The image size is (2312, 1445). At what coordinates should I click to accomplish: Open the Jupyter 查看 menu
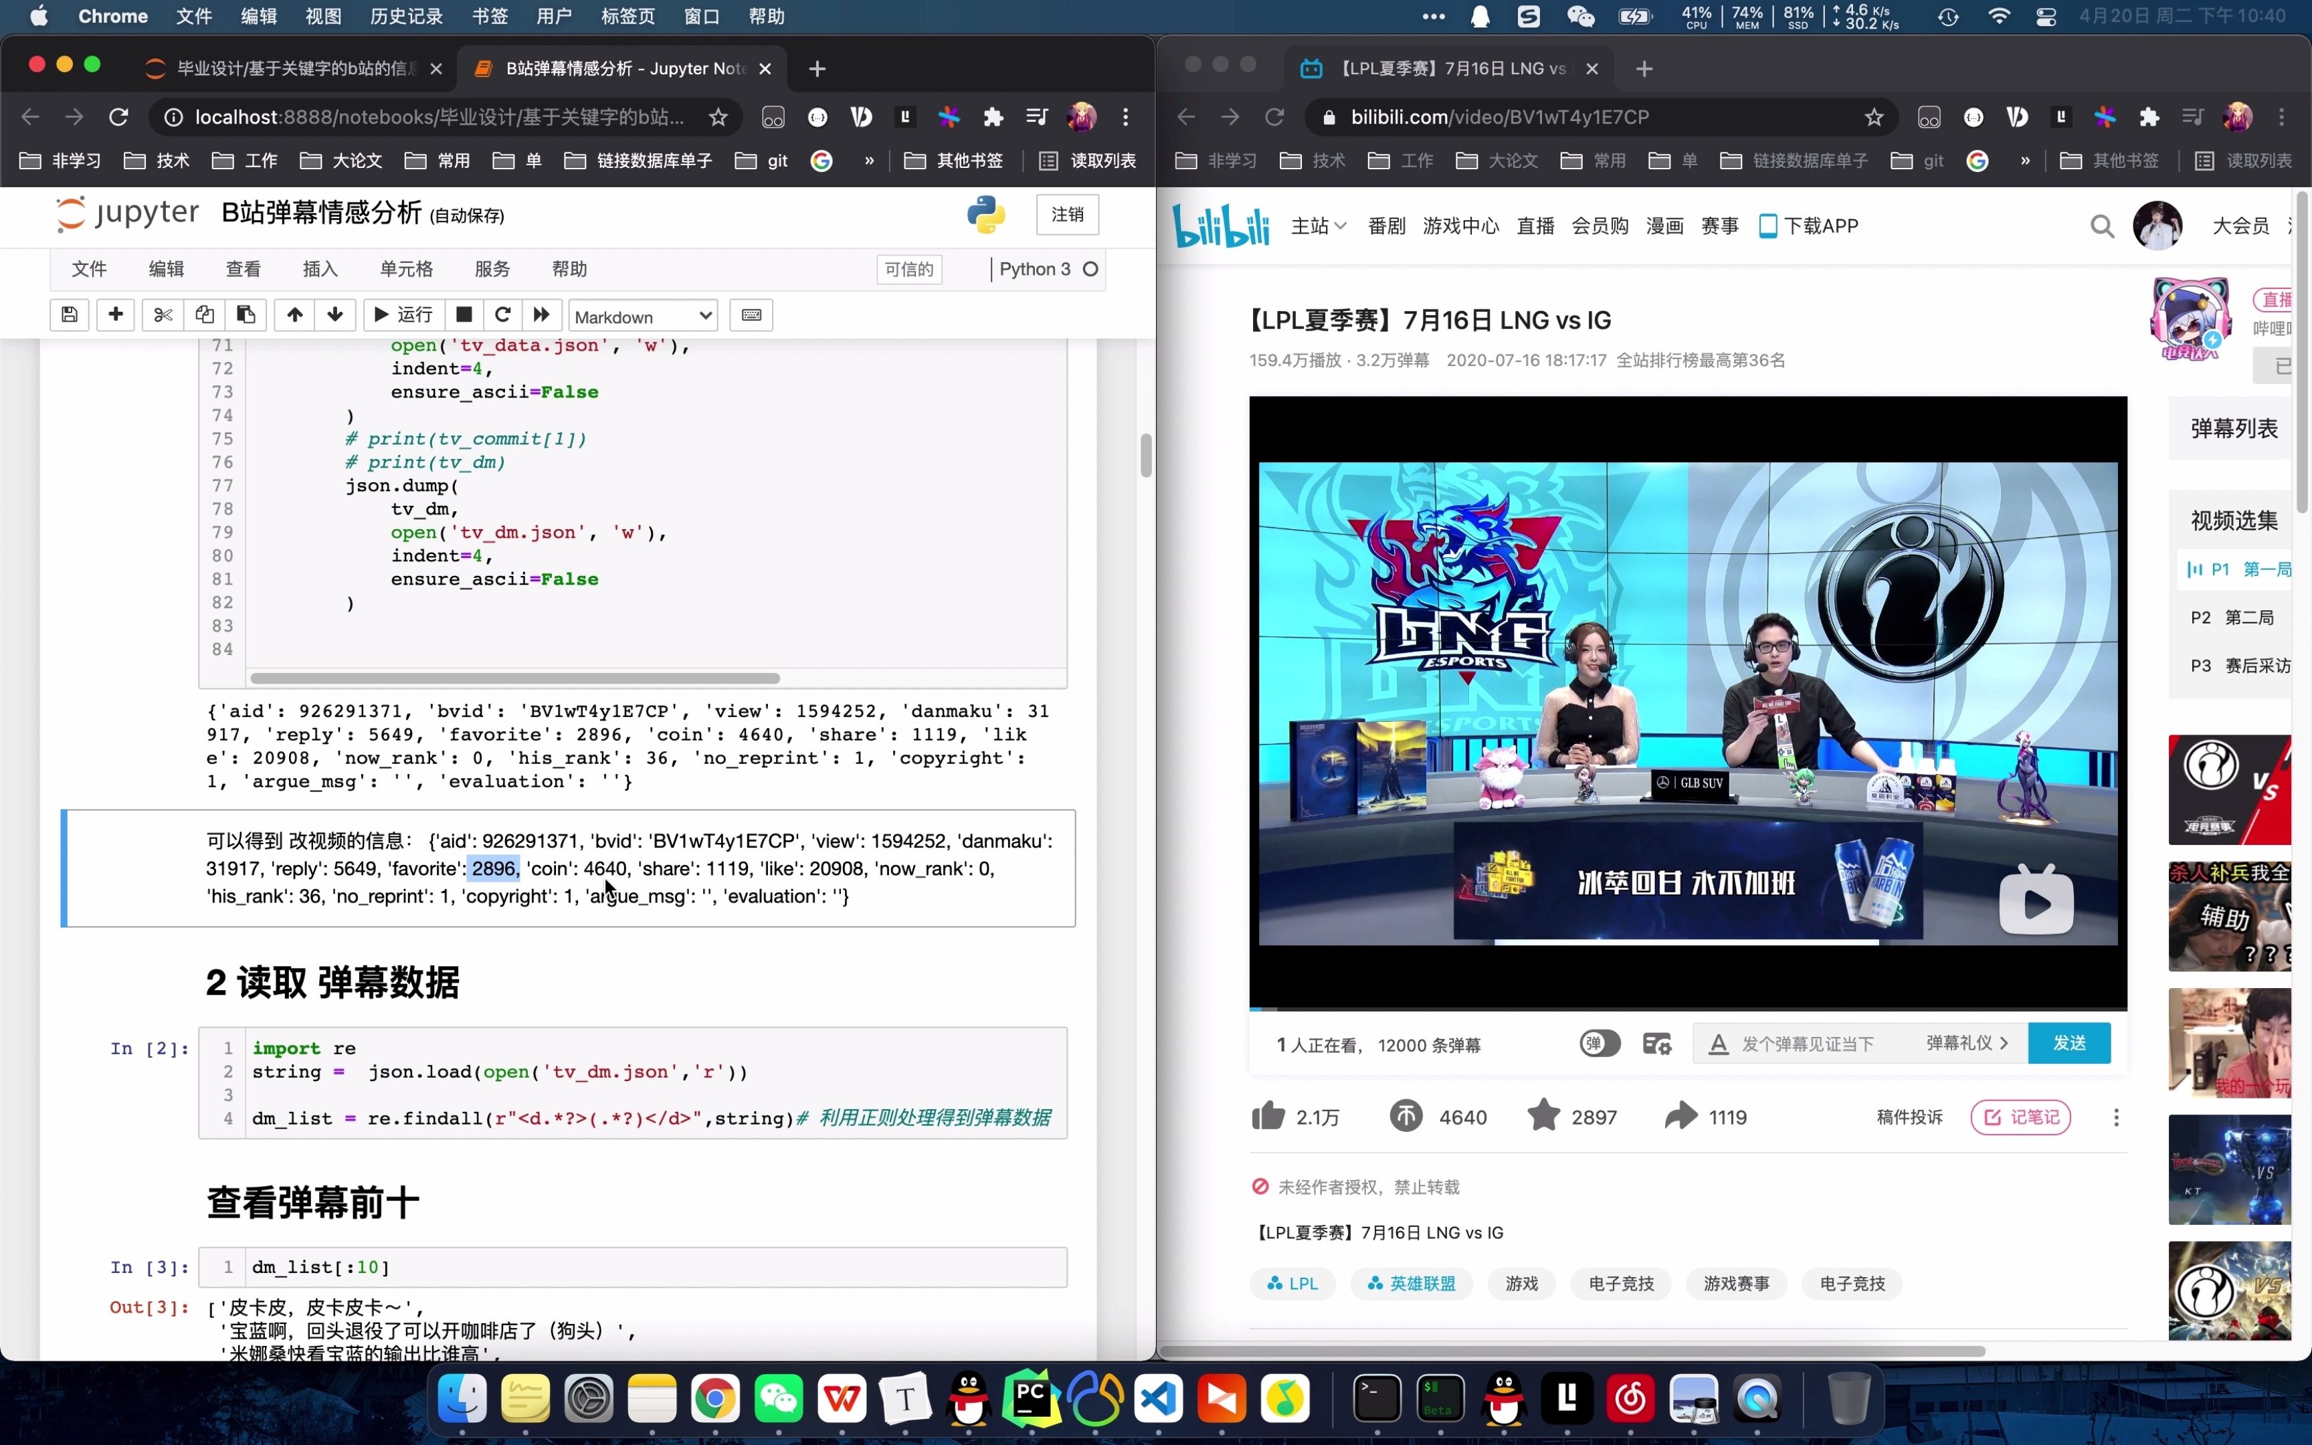click(x=243, y=270)
